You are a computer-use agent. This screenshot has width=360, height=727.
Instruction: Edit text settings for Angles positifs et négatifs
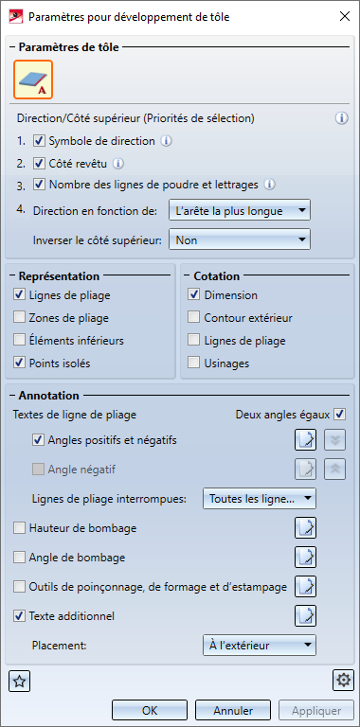coord(306,440)
